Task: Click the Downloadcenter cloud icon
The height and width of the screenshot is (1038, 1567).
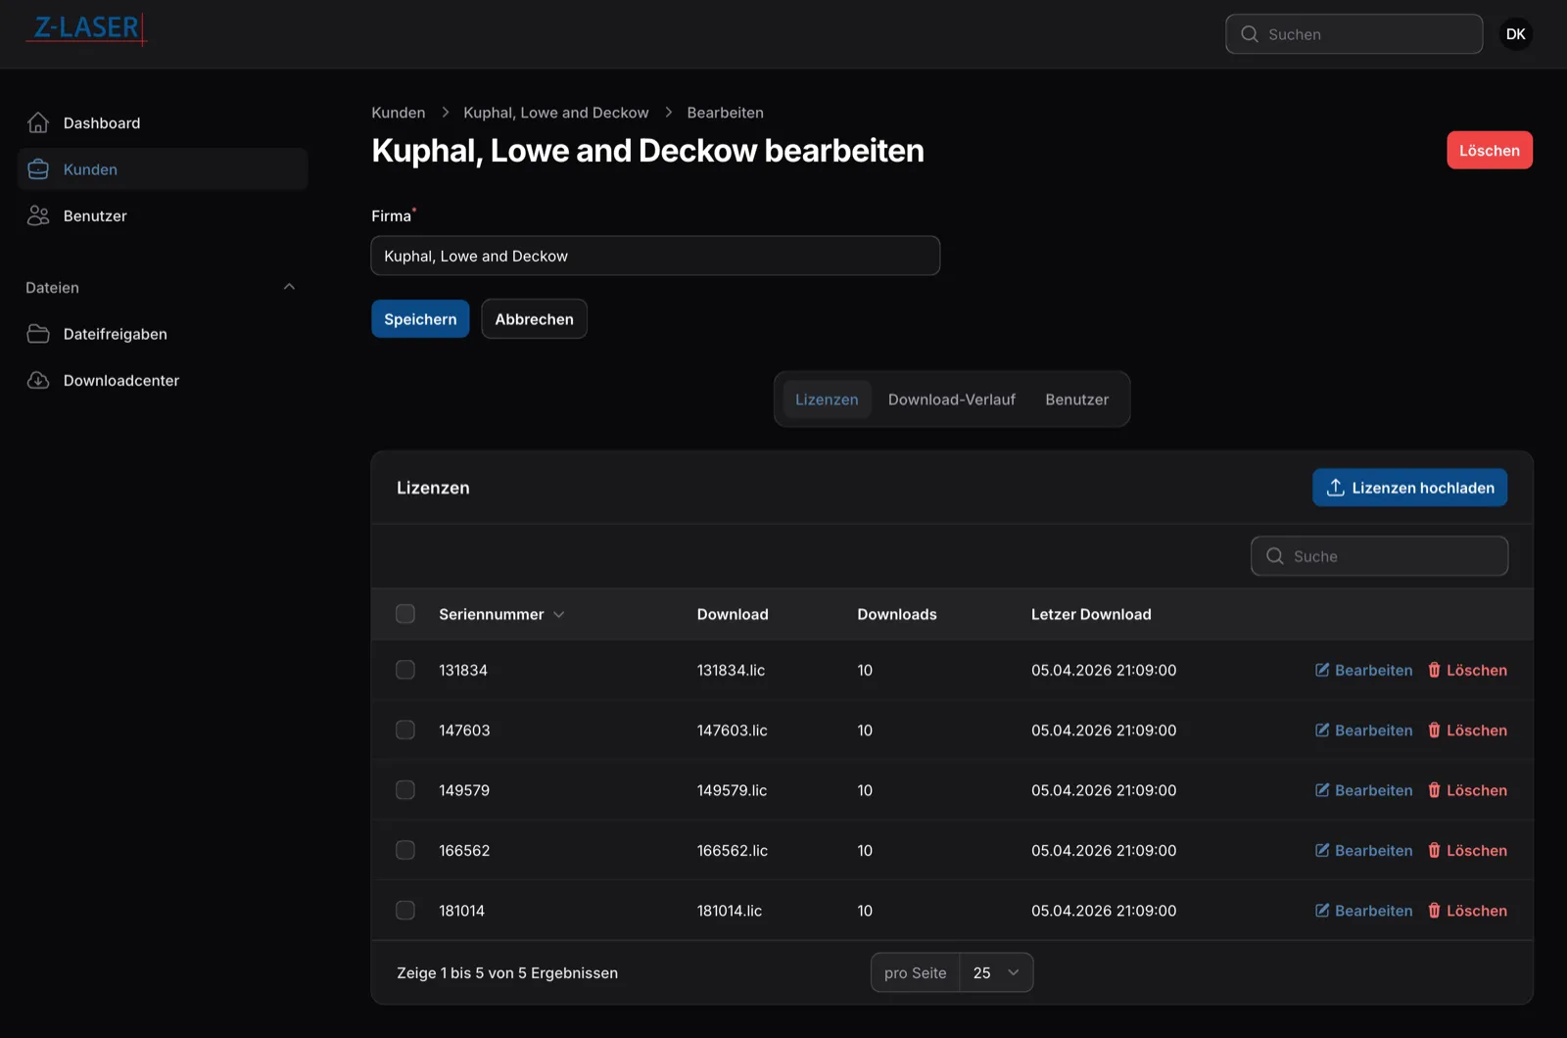Action: pyautogui.click(x=38, y=381)
